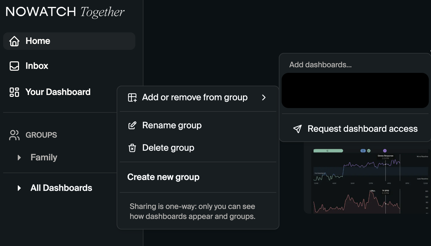Click the Inbox tray icon
Image resolution: width=431 pixels, height=246 pixels.
click(14, 66)
